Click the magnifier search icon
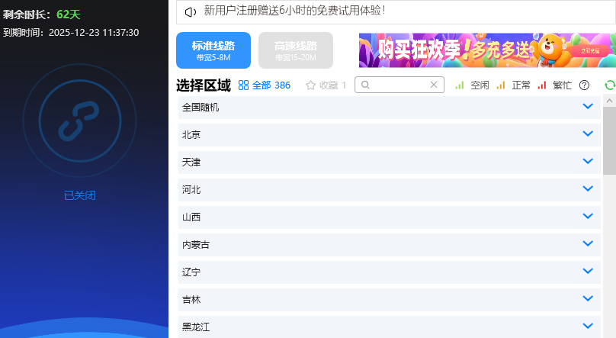The height and width of the screenshot is (338, 616). [x=366, y=85]
